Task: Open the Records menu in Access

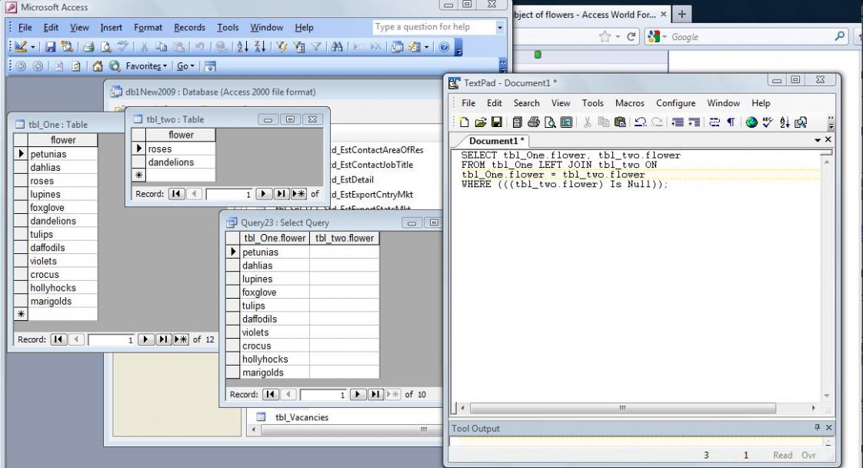Action: [189, 27]
